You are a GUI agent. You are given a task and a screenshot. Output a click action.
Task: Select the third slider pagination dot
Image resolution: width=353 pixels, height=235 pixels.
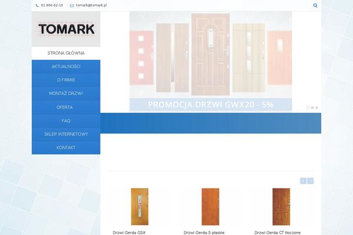click(317, 108)
